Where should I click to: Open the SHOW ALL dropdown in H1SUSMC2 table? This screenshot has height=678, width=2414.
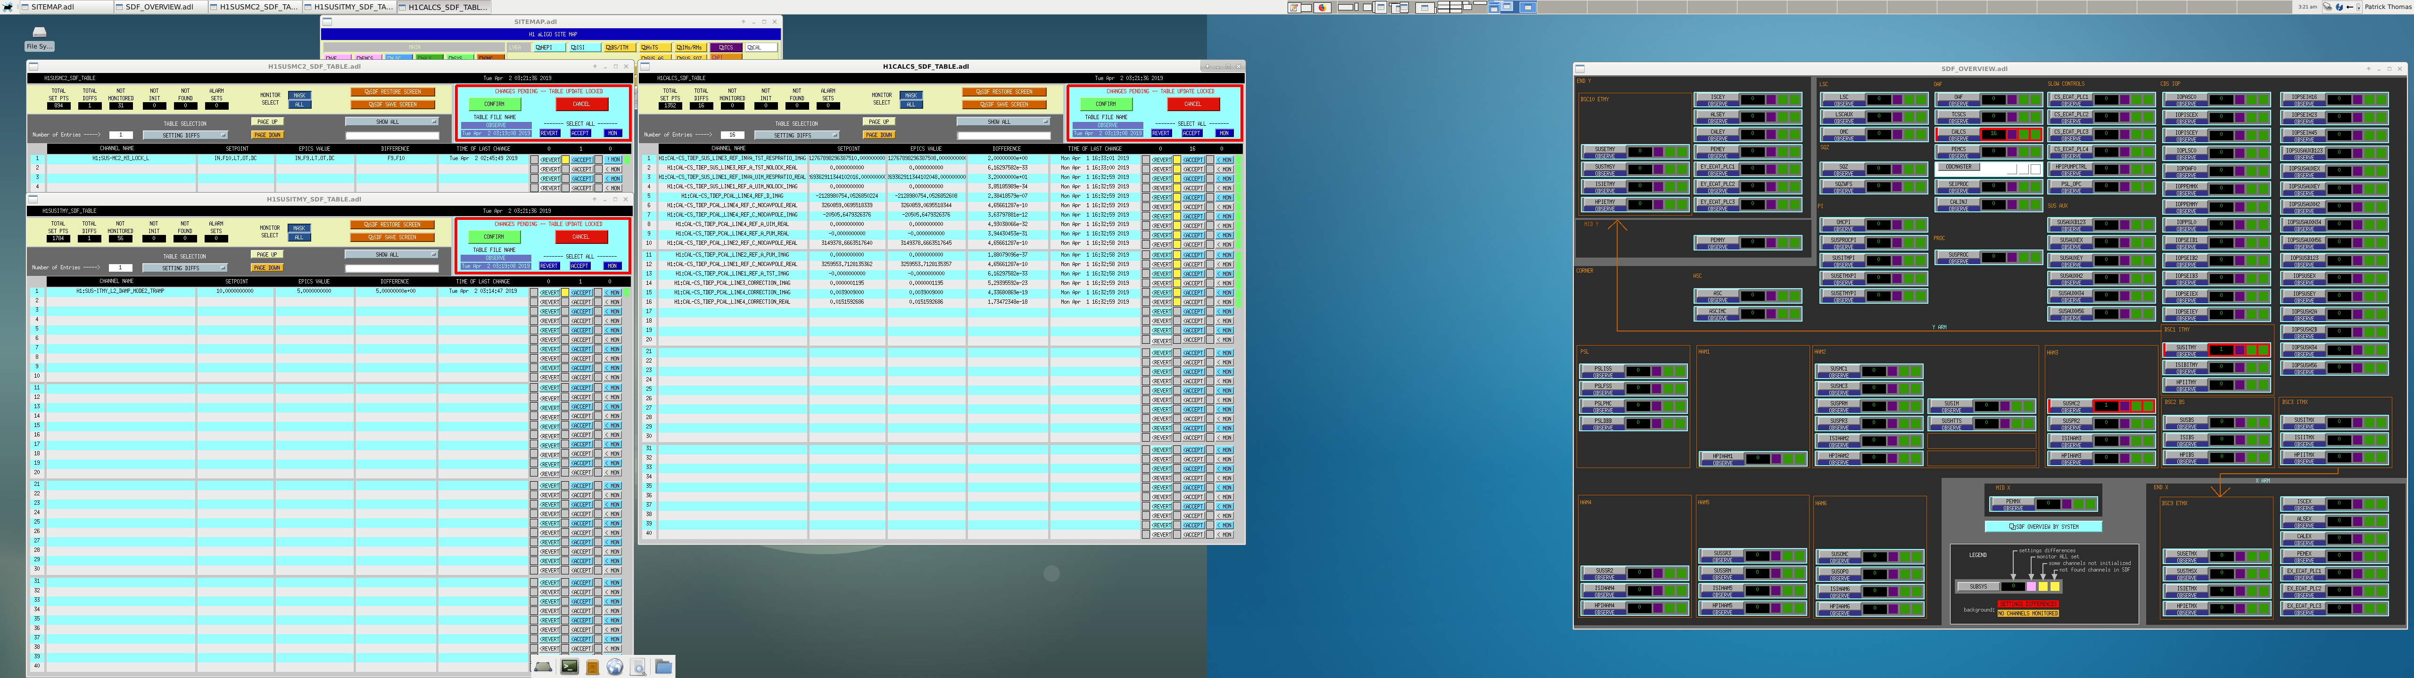click(x=391, y=122)
